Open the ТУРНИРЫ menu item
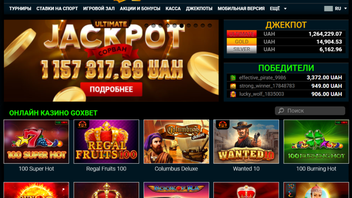Screen dimensions: 352x198 click(20, 9)
